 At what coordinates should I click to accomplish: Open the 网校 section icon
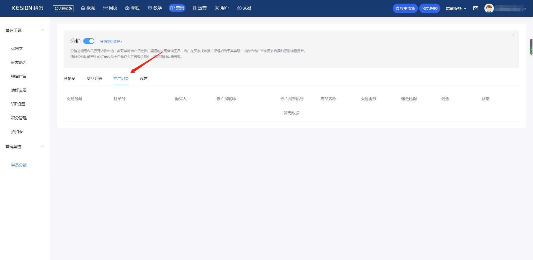pyautogui.click(x=105, y=8)
